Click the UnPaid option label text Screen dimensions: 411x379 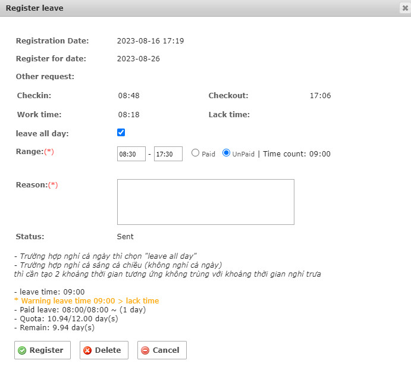tap(243, 154)
